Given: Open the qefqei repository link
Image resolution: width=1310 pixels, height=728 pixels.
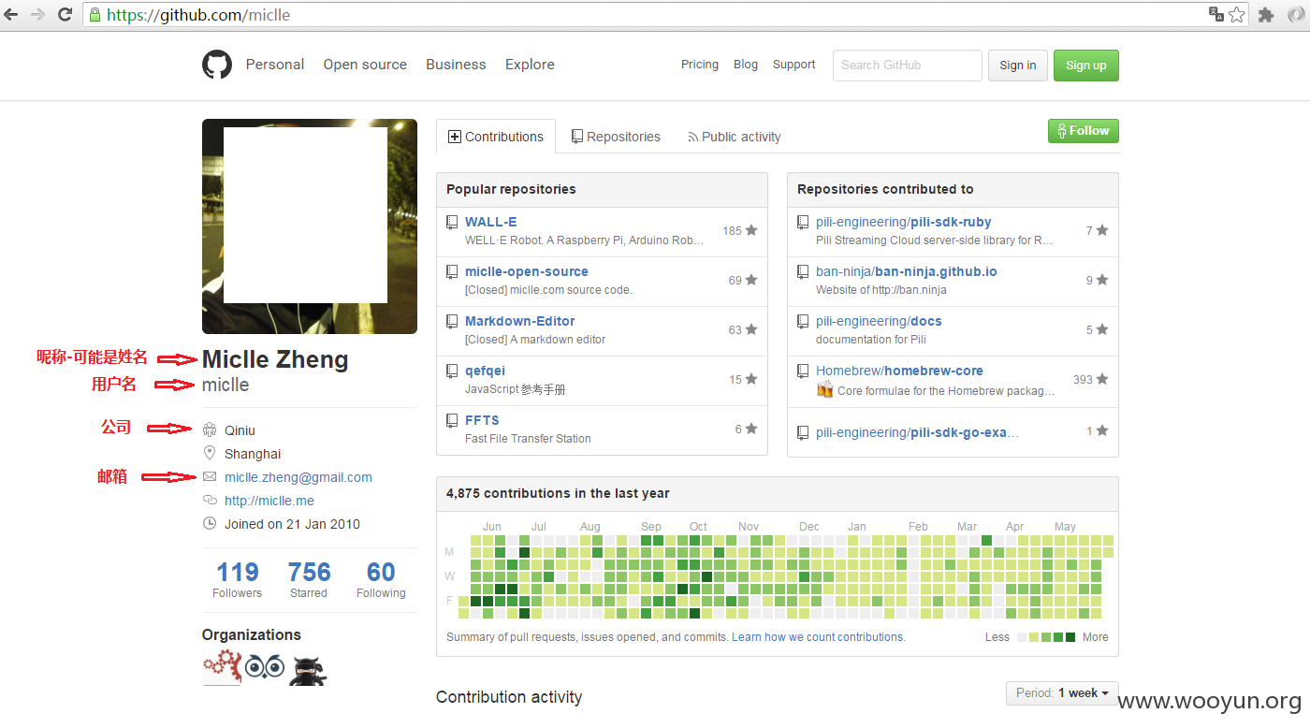Looking at the screenshot, I should tap(485, 371).
